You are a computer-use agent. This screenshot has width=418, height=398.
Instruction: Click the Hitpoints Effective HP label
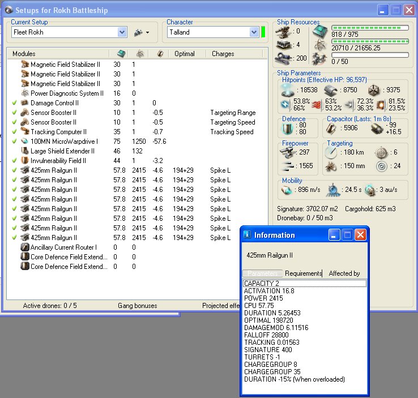[325, 80]
